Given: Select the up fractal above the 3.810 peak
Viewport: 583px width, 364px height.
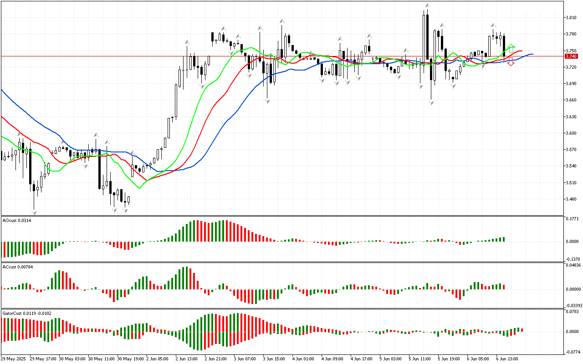Looking at the screenshot, I should point(427,5).
